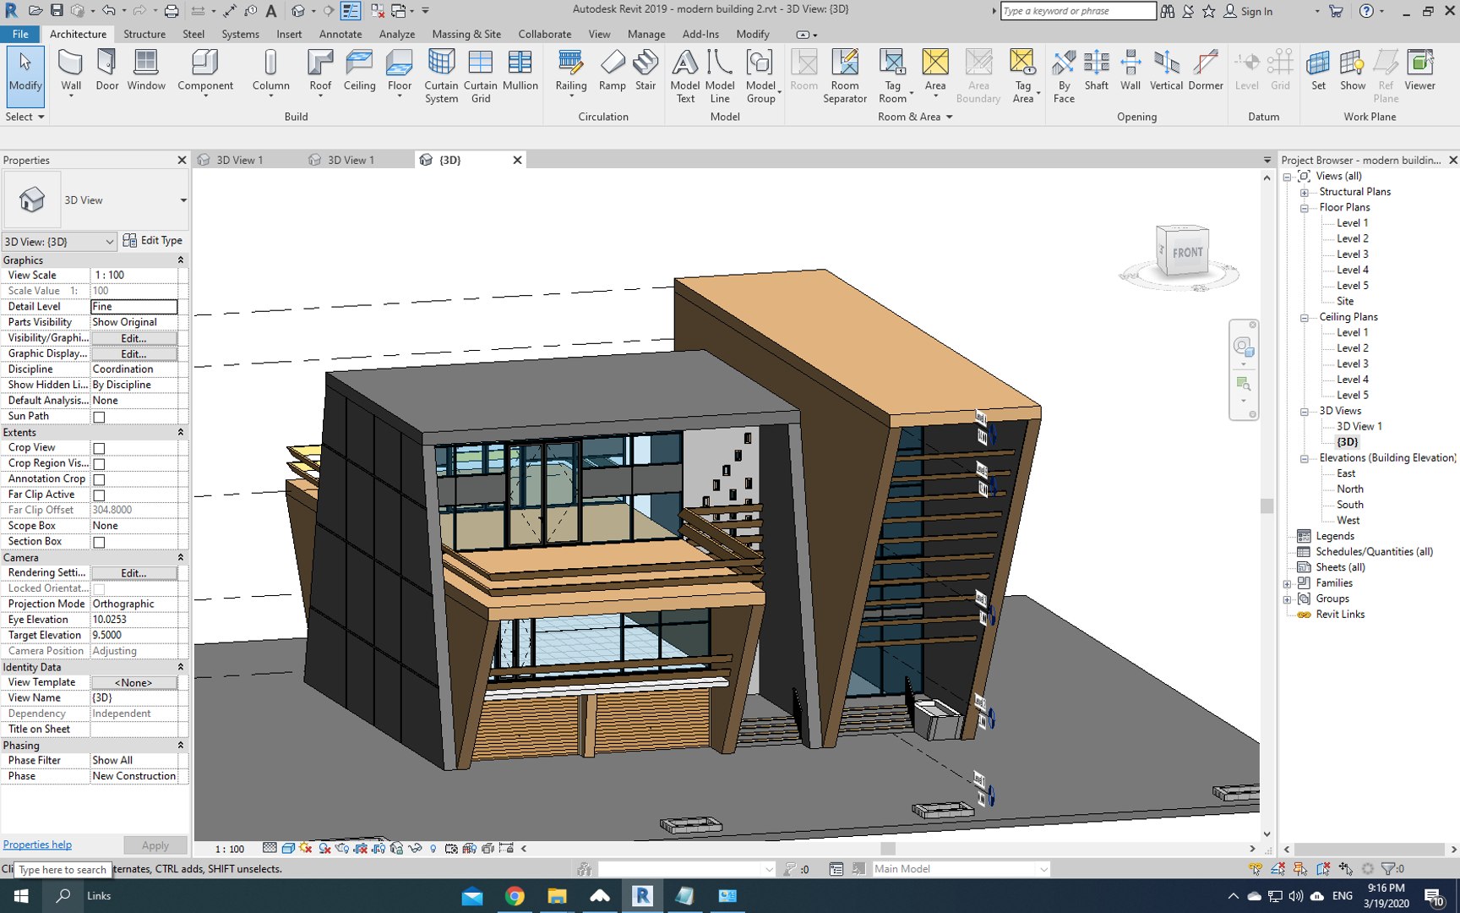1460x913 pixels.
Task: Toggle the Far Clip Active checkbox
Action: tap(99, 495)
